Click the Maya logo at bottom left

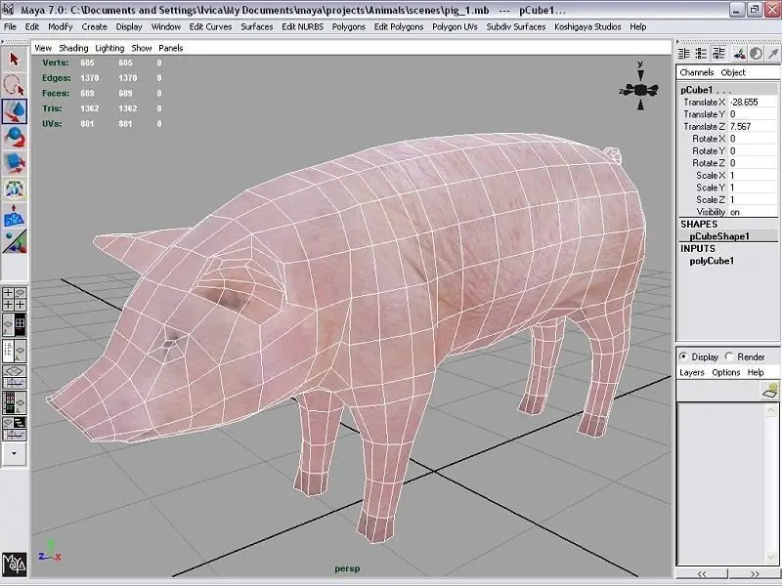14,564
